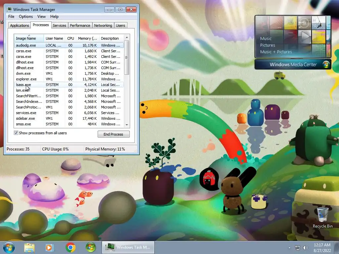Close the Task Manager window
339x254 pixels.
tap(131, 9)
